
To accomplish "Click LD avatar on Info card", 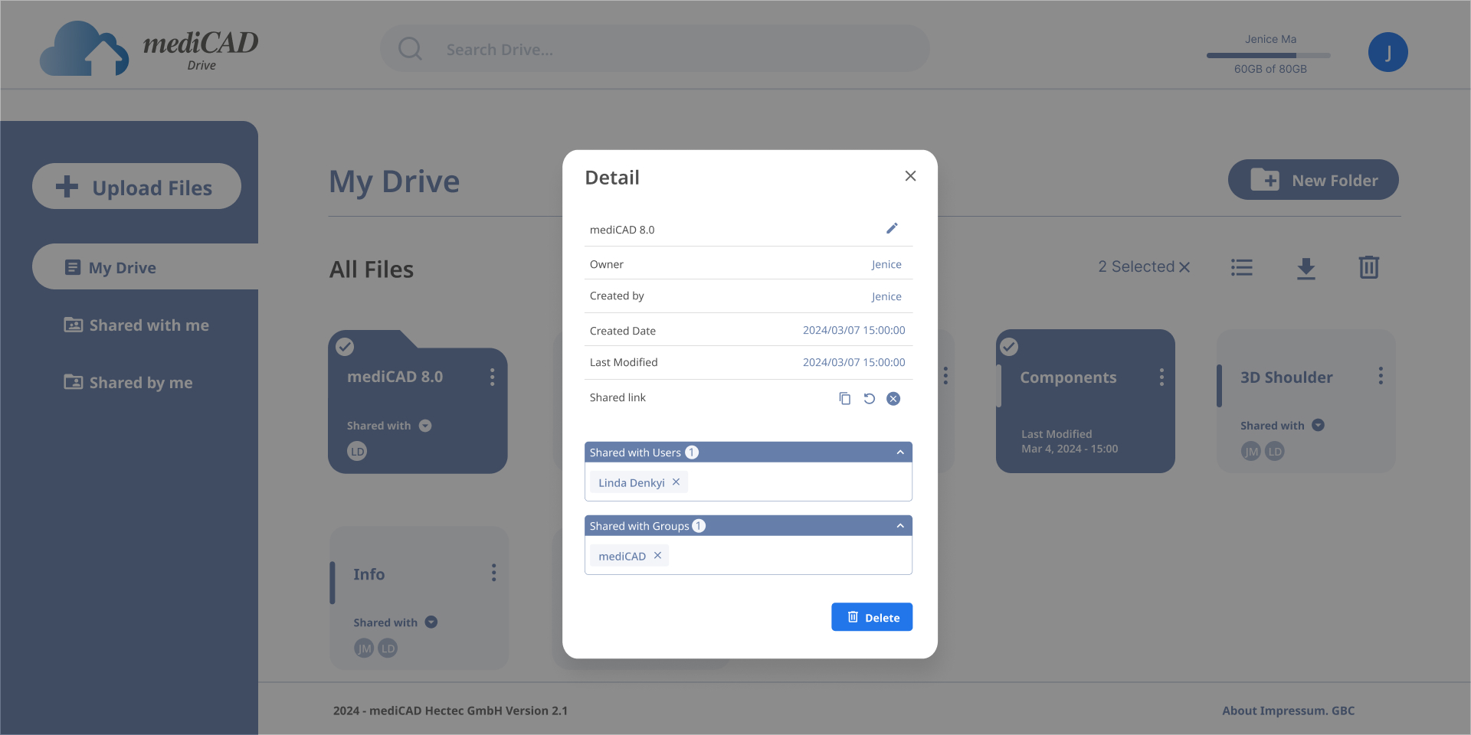I will pyautogui.click(x=388, y=648).
